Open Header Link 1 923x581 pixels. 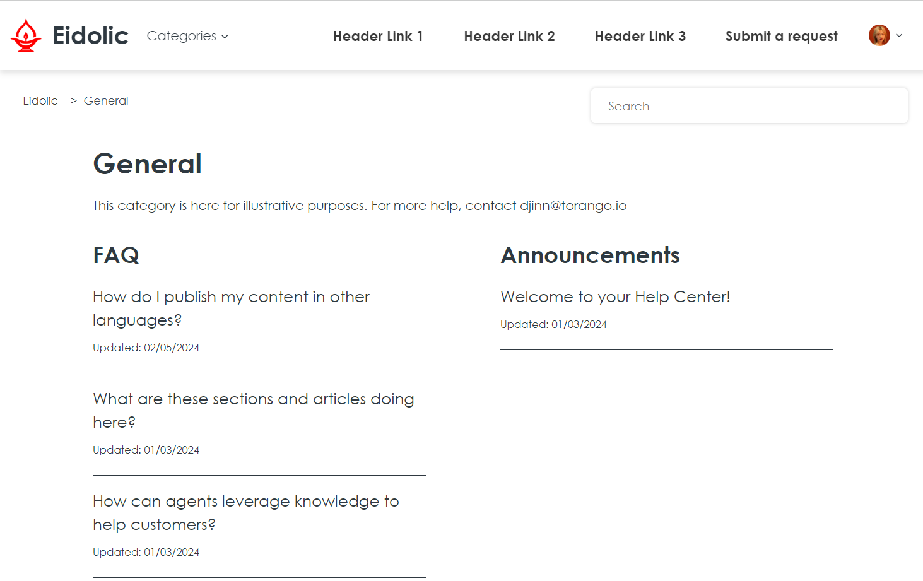click(378, 37)
